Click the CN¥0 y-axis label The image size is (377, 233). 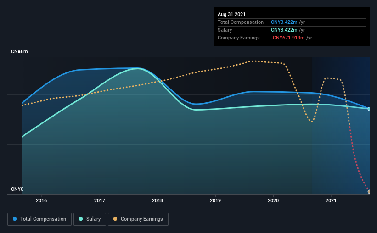17,189
